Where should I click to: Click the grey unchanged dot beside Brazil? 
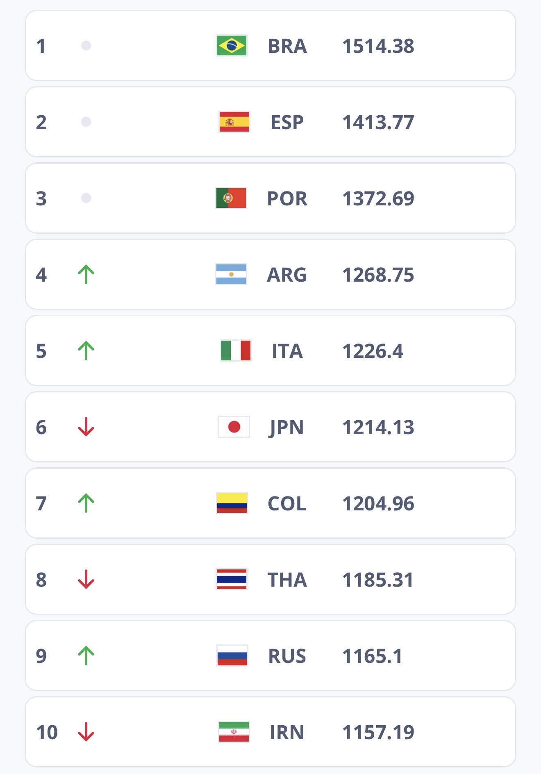tap(86, 46)
